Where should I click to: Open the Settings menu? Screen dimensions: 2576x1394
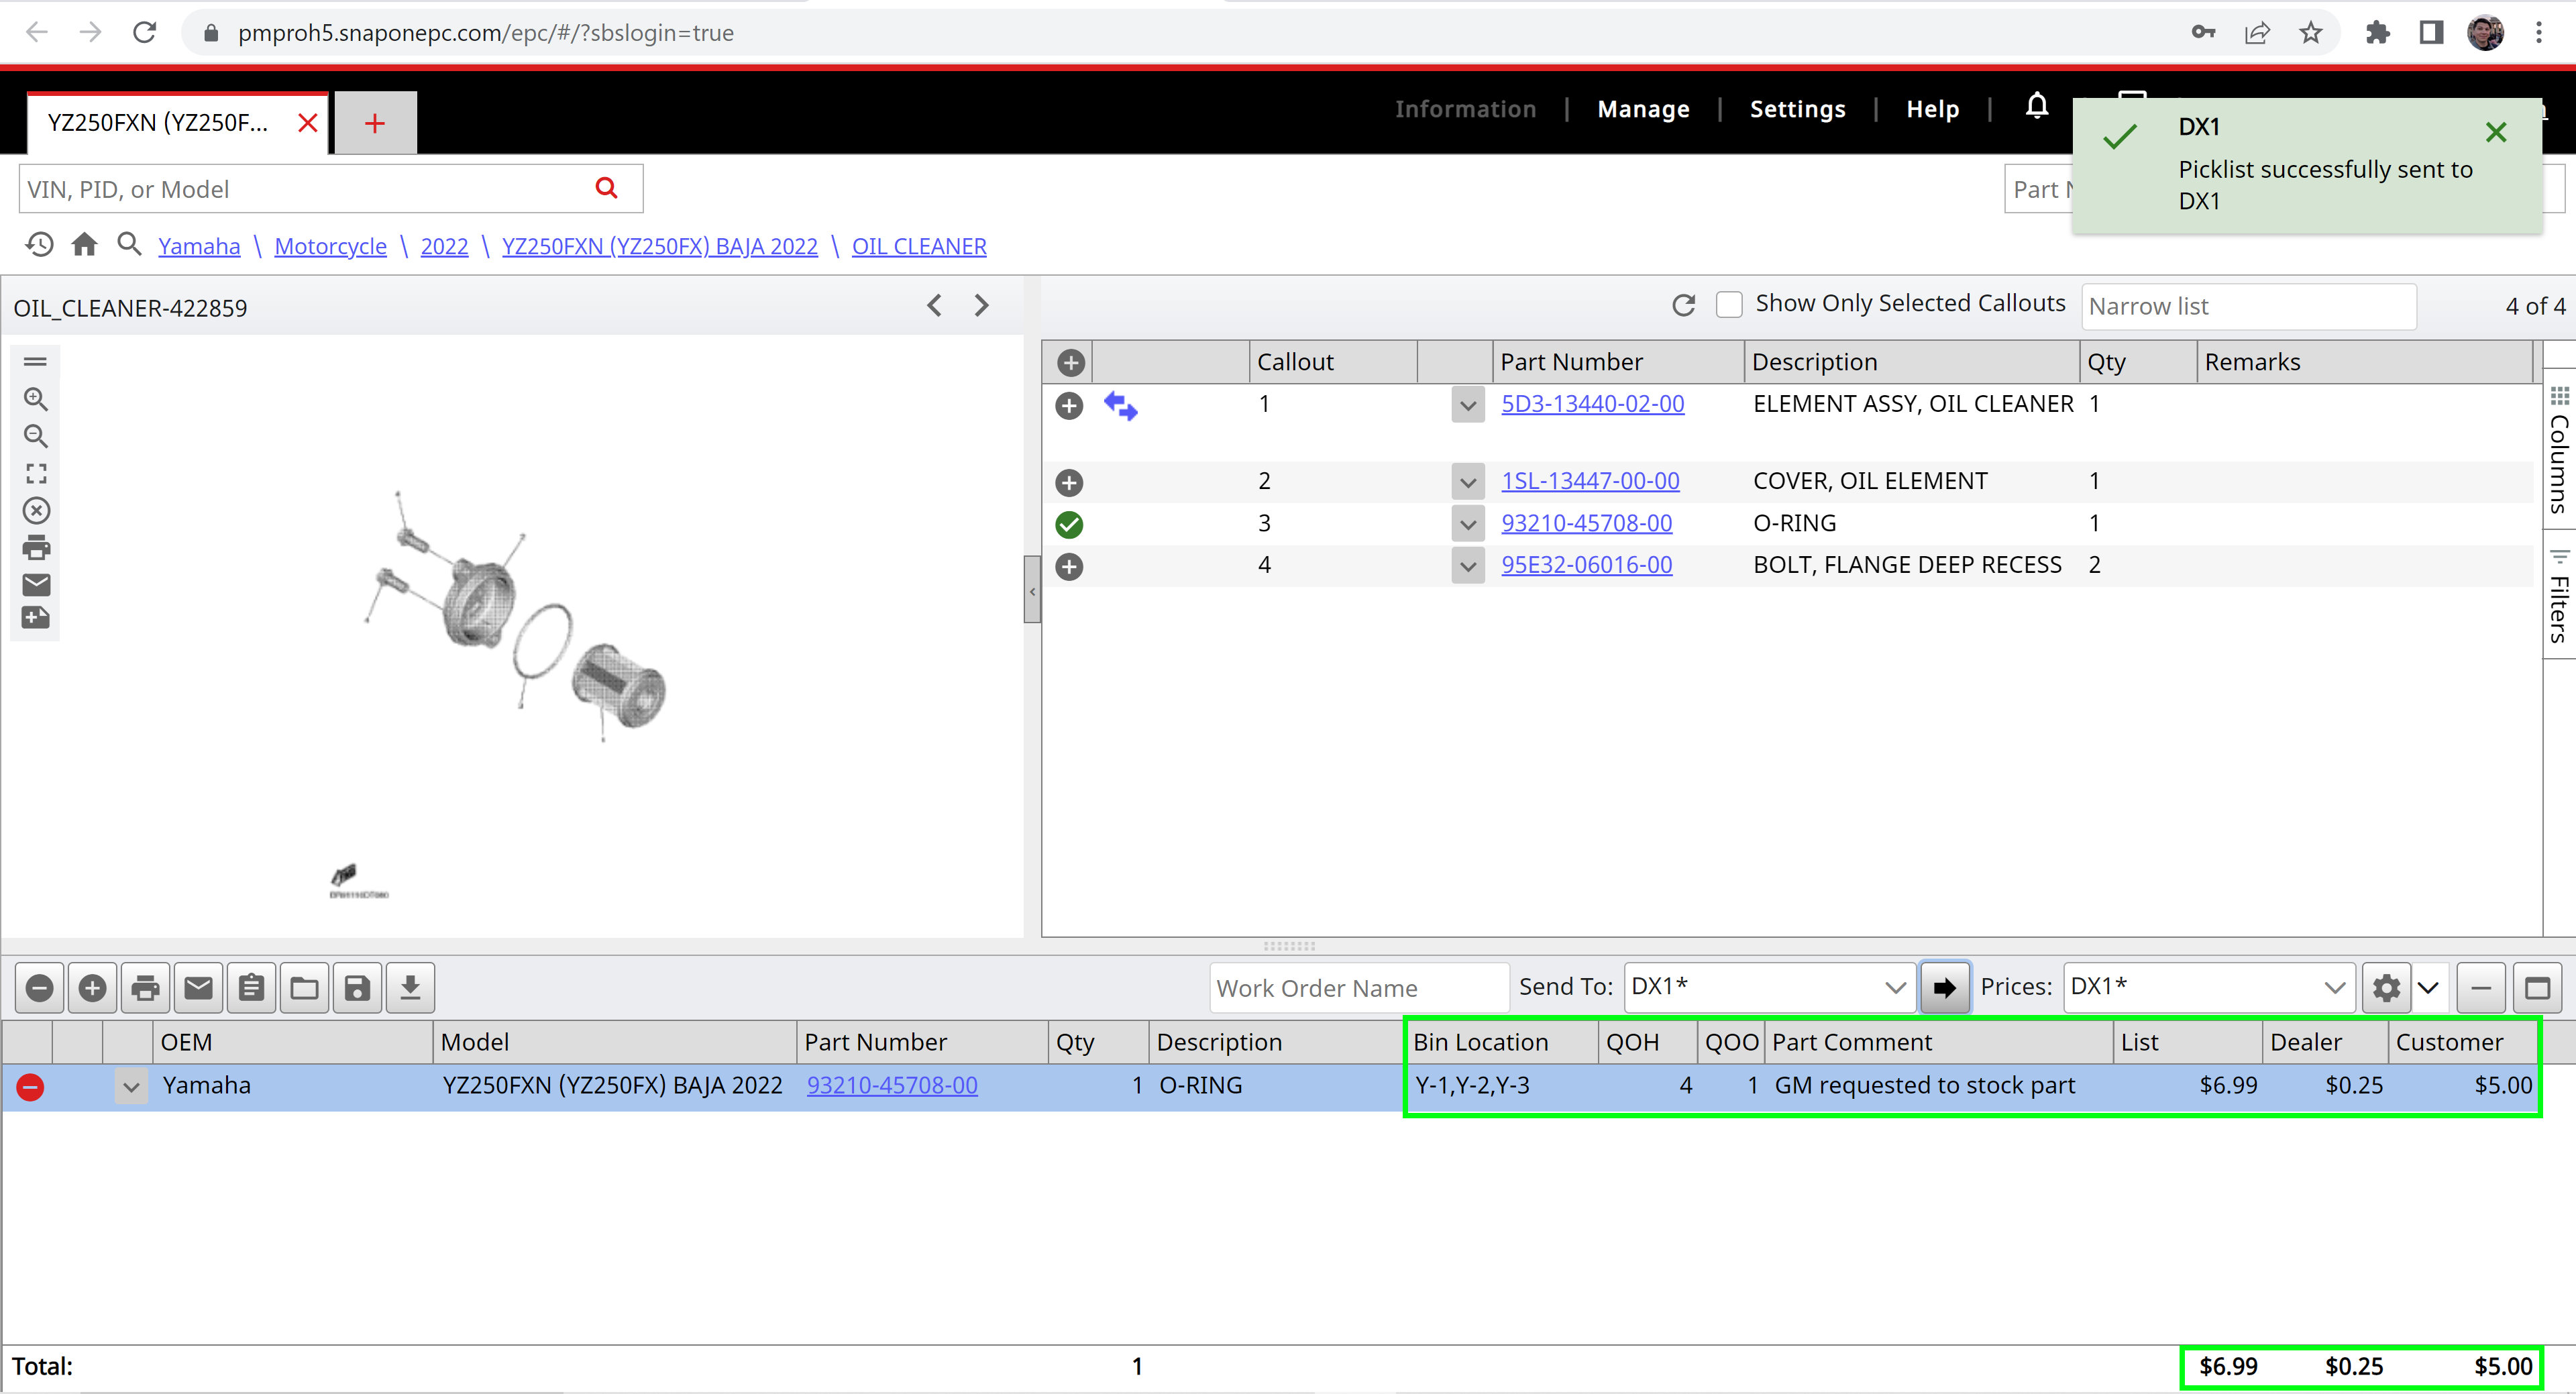pos(1797,109)
